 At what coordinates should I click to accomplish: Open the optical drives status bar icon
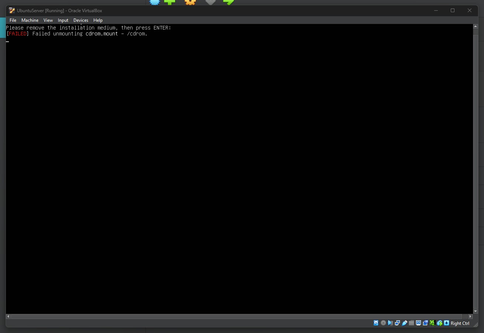click(x=383, y=323)
